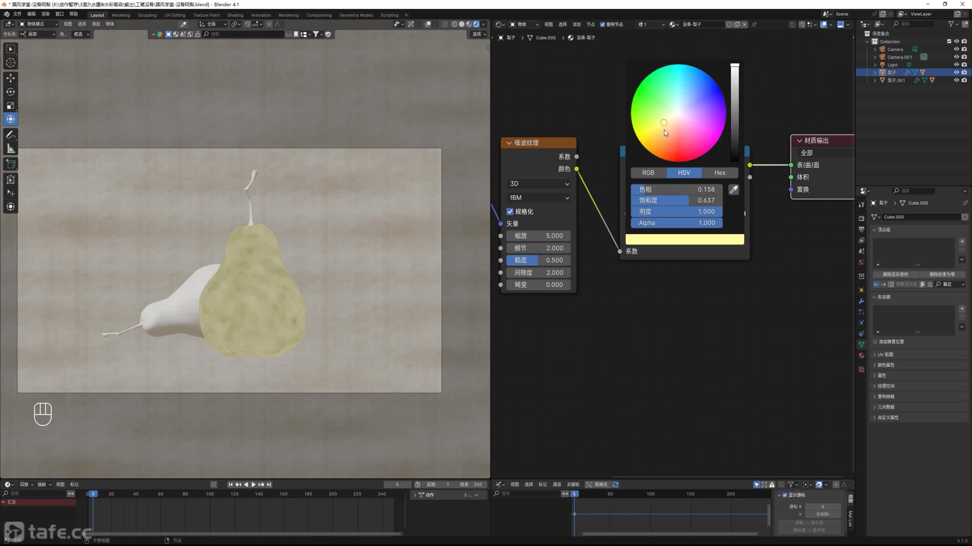This screenshot has width=972, height=546.
Task: Hide the Light object in outliner
Action: pyautogui.click(x=956, y=65)
